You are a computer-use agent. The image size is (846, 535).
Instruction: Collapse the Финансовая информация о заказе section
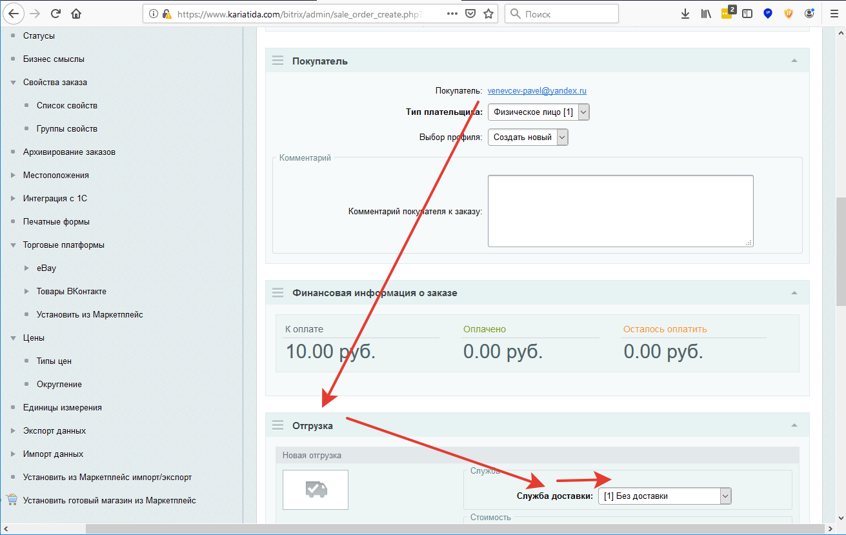794,293
